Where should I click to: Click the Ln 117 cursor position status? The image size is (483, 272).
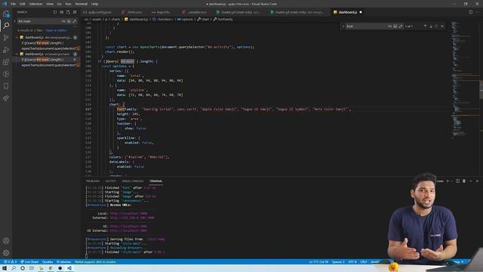coord(318,262)
